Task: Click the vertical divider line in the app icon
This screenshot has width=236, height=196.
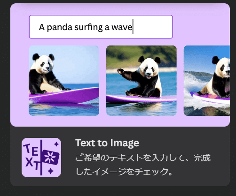Action: tap(41, 158)
